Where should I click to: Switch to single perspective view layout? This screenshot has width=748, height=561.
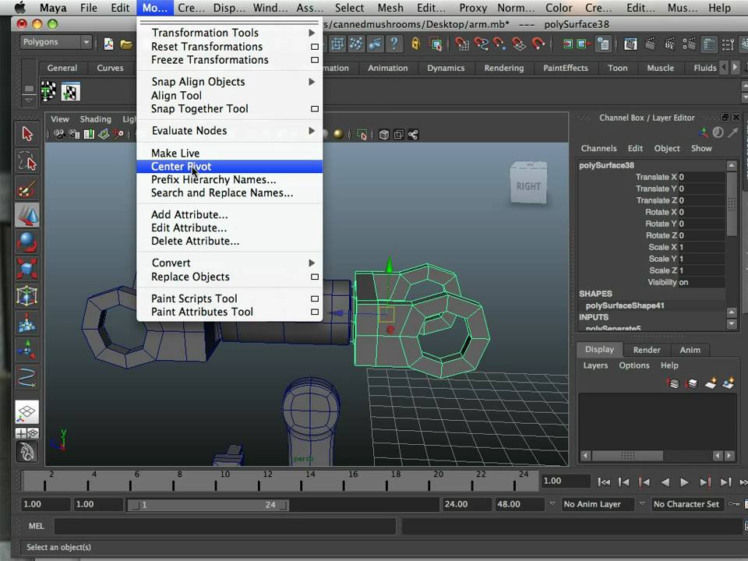pos(27,411)
